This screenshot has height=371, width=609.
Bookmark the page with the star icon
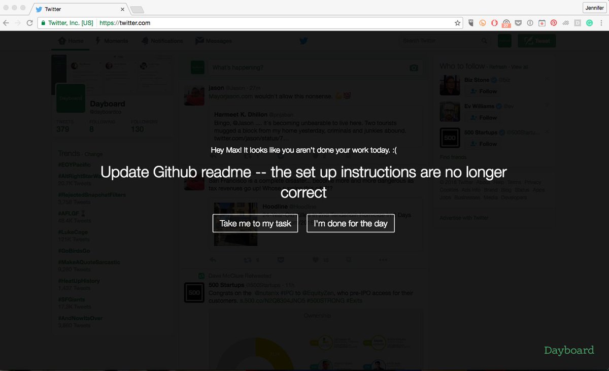tap(456, 23)
